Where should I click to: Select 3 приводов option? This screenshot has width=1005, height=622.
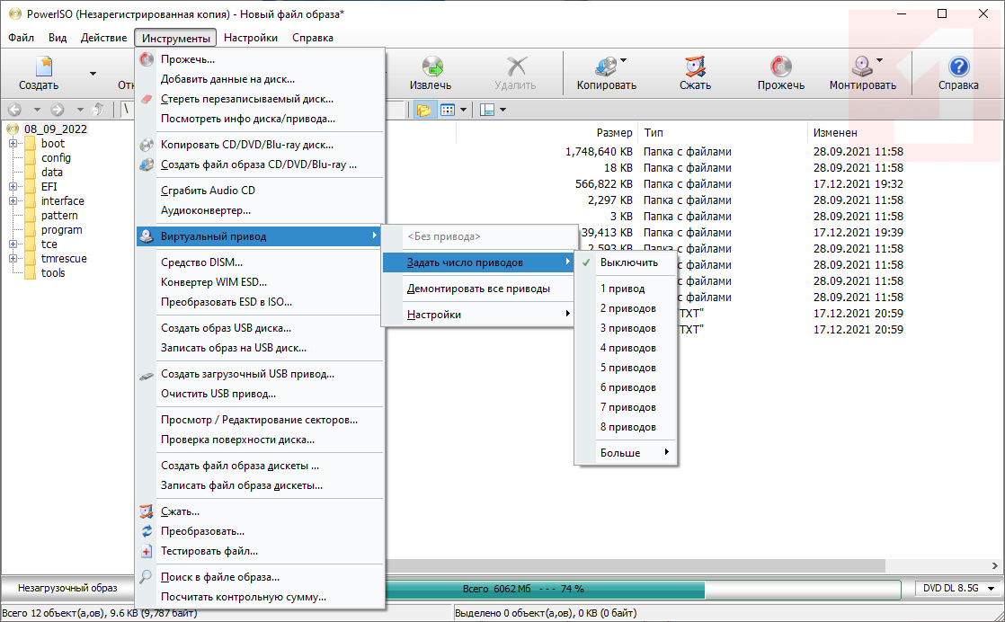pyautogui.click(x=626, y=329)
